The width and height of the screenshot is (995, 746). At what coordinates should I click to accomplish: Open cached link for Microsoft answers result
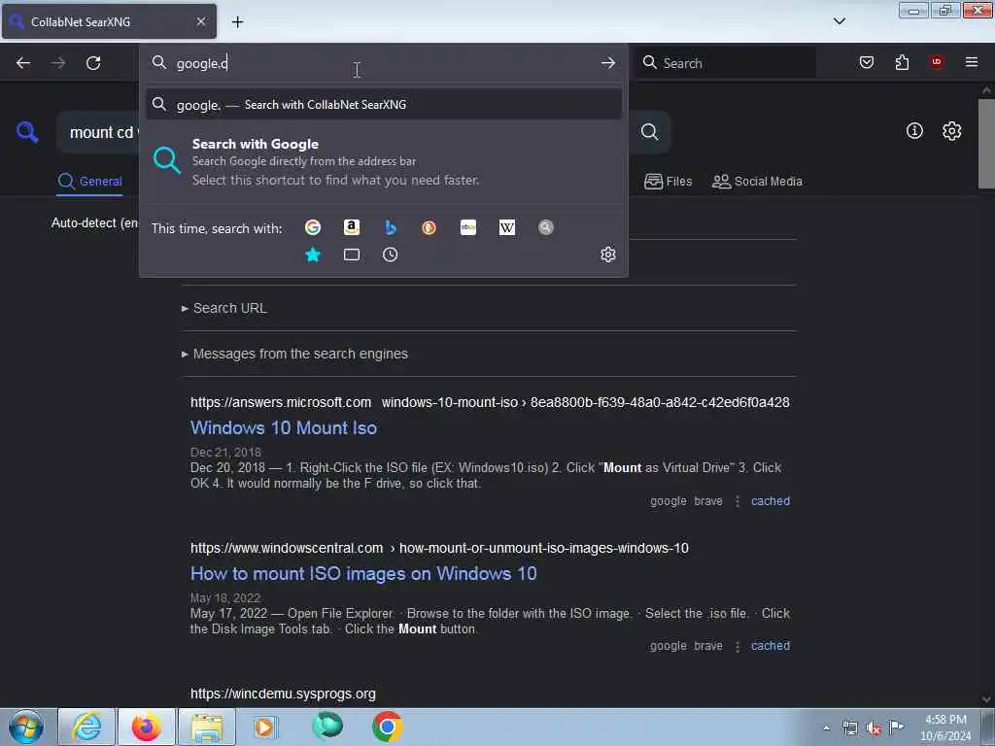771,501
